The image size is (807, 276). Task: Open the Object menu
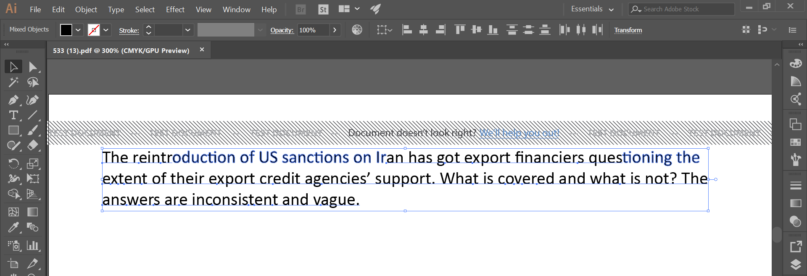click(86, 9)
